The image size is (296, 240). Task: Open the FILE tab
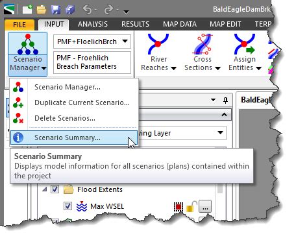19,25
